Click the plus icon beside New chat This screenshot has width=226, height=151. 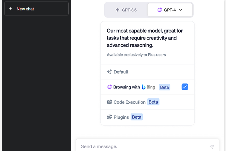click(11, 9)
